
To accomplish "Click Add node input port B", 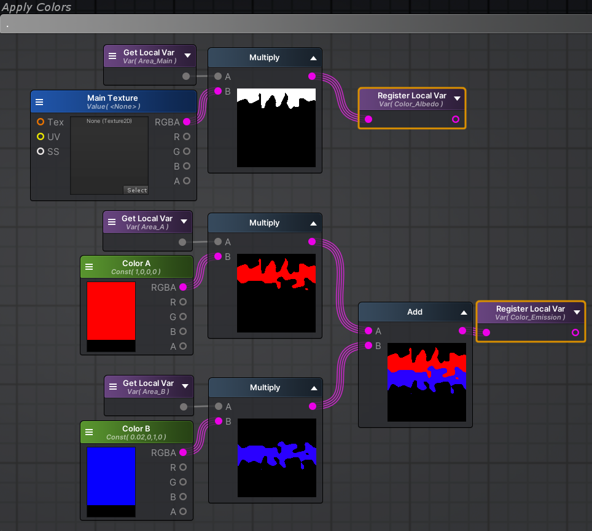I will [x=368, y=345].
